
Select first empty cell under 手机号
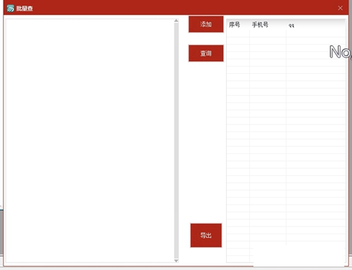(x=268, y=34)
